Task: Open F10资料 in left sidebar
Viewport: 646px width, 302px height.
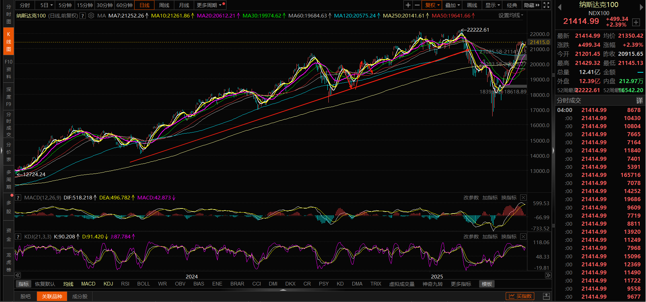Action: (x=9, y=69)
